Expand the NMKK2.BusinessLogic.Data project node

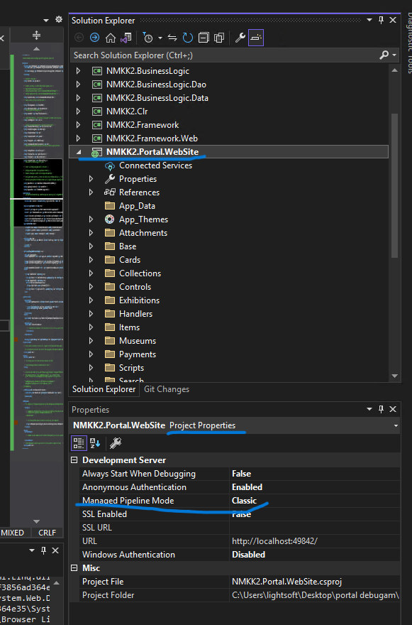click(79, 98)
